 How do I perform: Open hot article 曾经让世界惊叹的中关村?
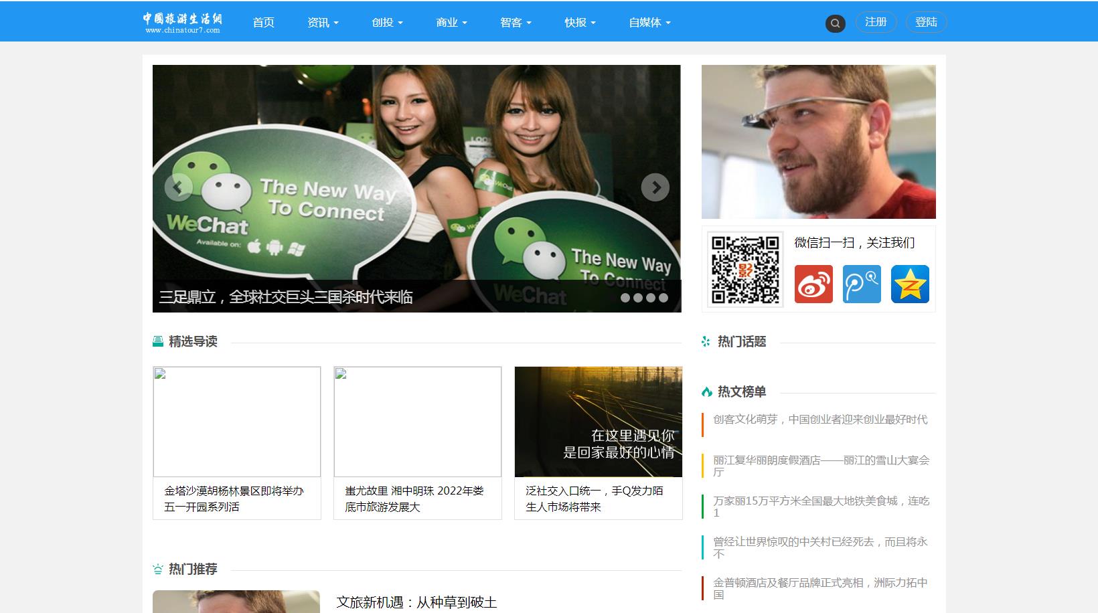click(x=821, y=547)
